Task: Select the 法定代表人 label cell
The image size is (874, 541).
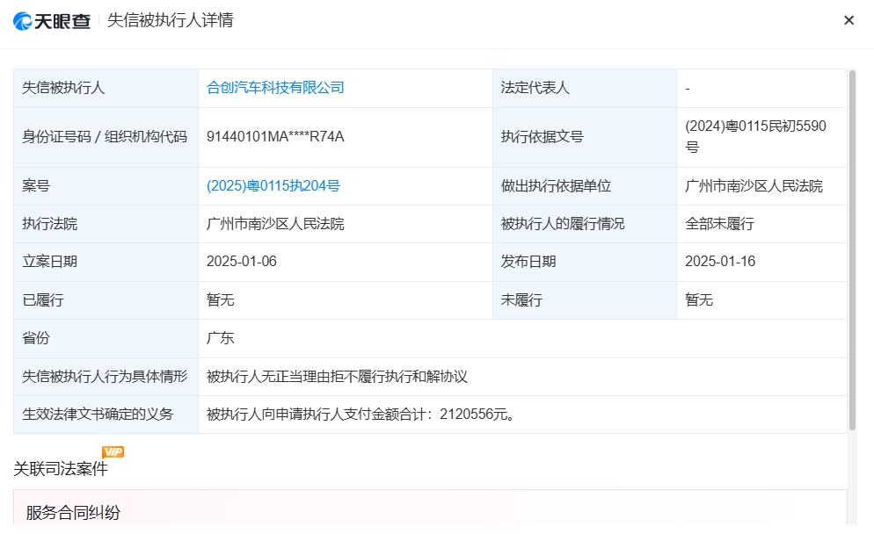Action: point(584,88)
